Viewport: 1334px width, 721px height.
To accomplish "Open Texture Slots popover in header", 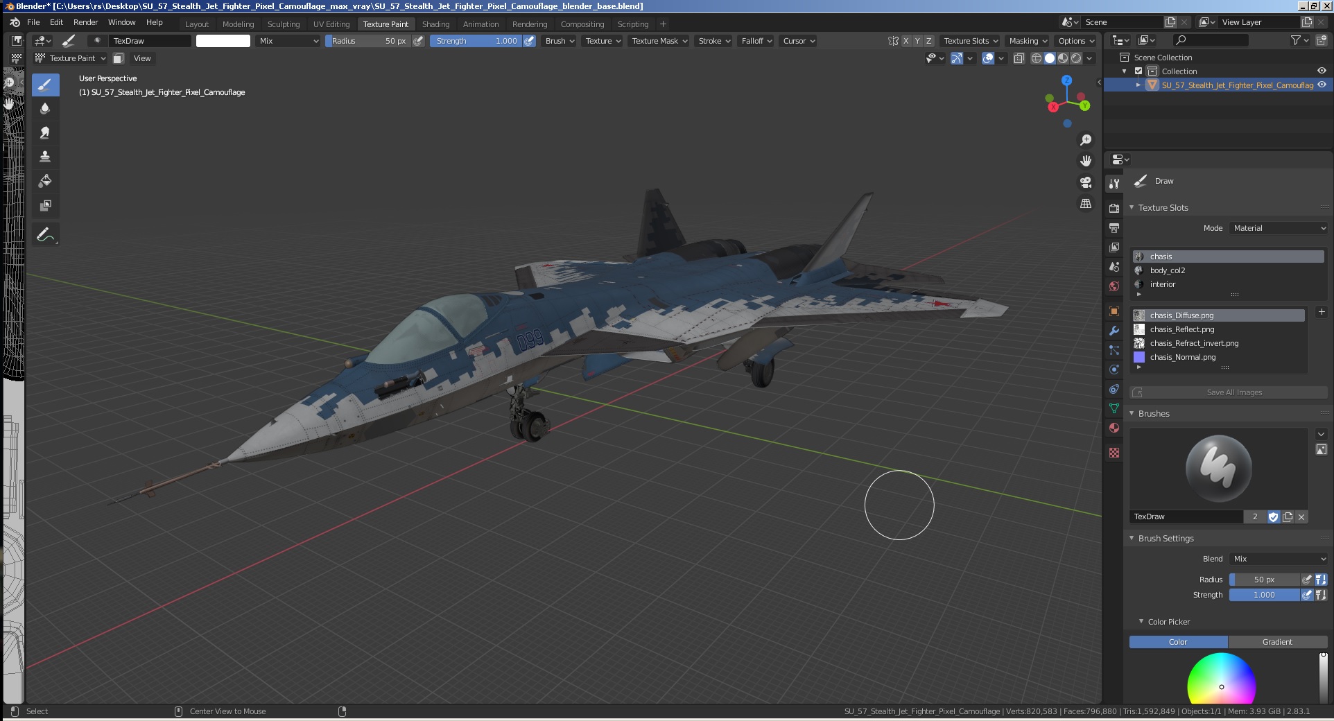I will 971,41.
